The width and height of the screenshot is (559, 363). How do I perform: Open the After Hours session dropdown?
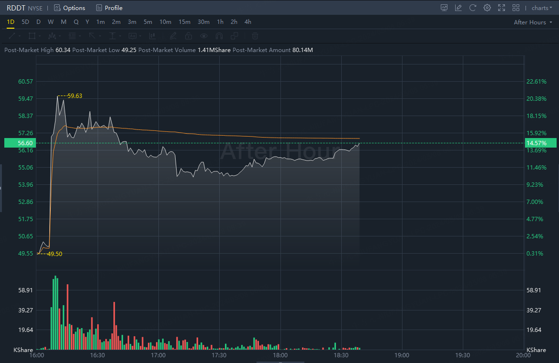[533, 22]
